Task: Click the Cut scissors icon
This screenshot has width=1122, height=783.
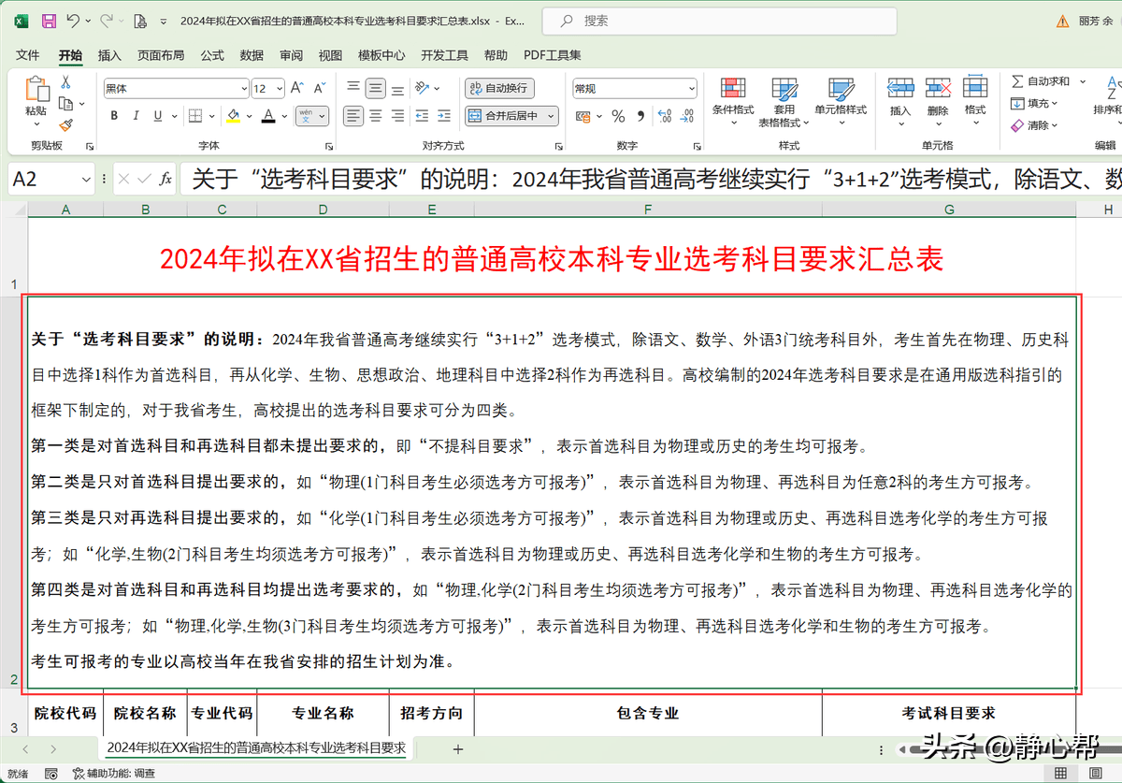Action: pos(65,82)
